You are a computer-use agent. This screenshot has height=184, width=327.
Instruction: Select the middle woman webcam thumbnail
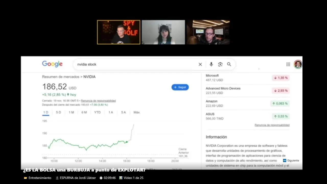(163, 32)
